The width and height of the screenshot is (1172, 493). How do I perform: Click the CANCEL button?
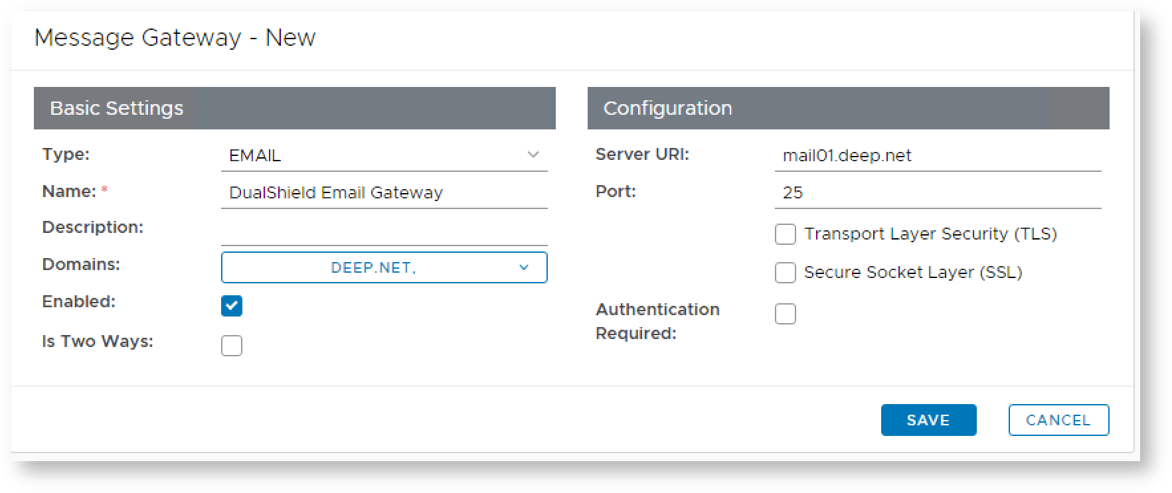pyautogui.click(x=1058, y=420)
